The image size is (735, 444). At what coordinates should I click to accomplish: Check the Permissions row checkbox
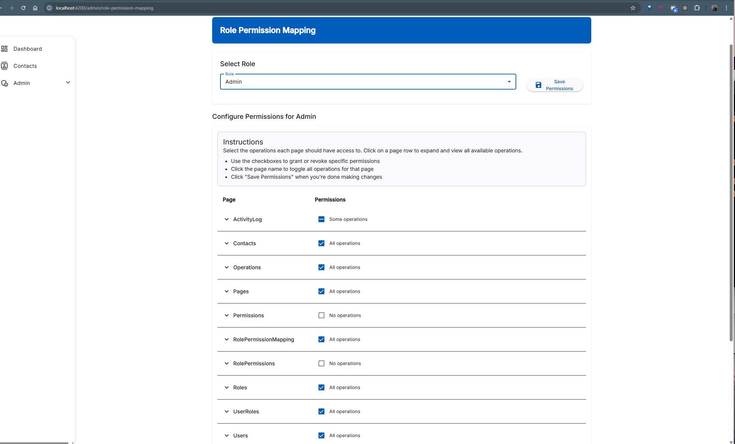pyautogui.click(x=321, y=315)
